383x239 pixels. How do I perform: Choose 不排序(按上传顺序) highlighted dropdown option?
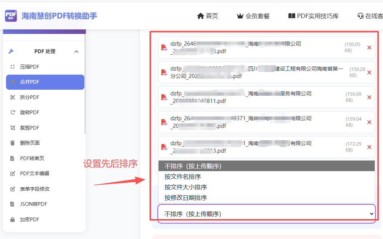click(x=267, y=166)
